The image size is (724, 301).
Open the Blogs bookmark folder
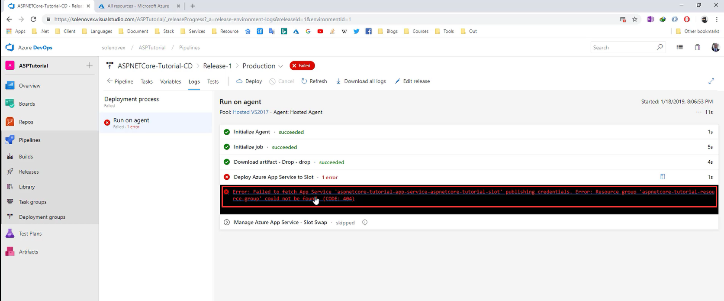[388, 31]
